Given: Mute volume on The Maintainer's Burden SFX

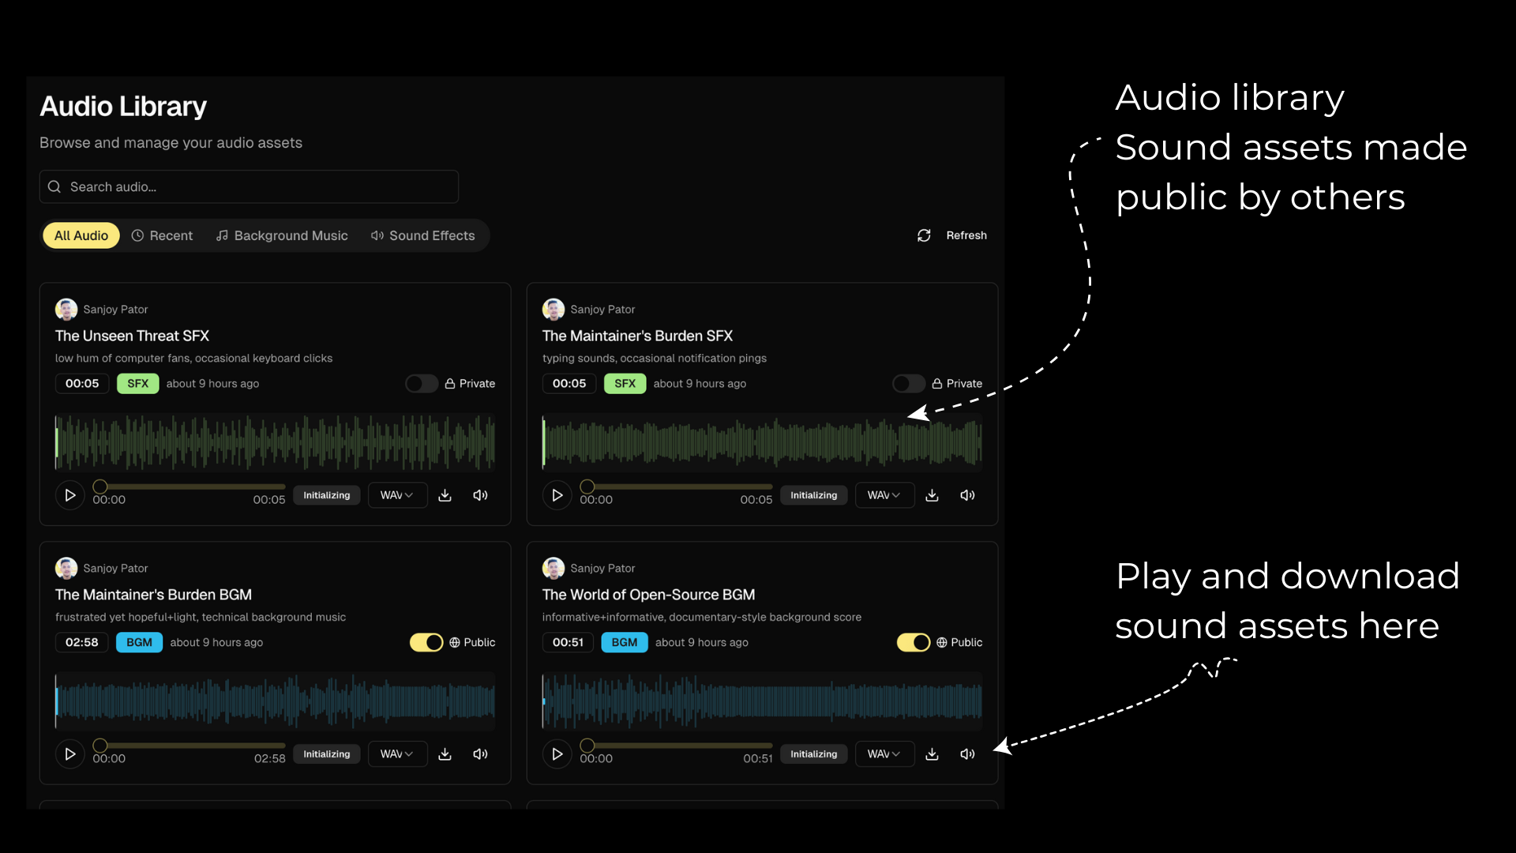Looking at the screenshot, I should pos(967,495).
